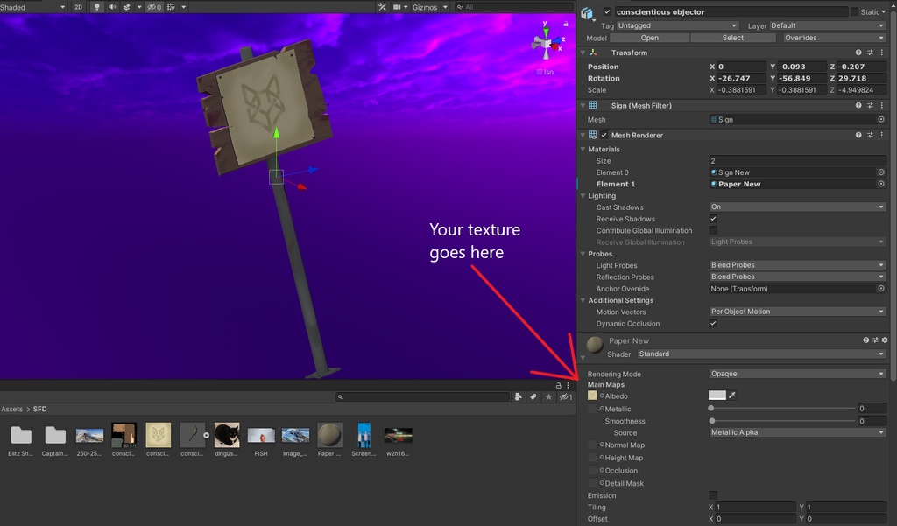Go to the Assets breadcrumb
Image resolution: width=897 pixels, height=526 pixels.
point(12,410)
